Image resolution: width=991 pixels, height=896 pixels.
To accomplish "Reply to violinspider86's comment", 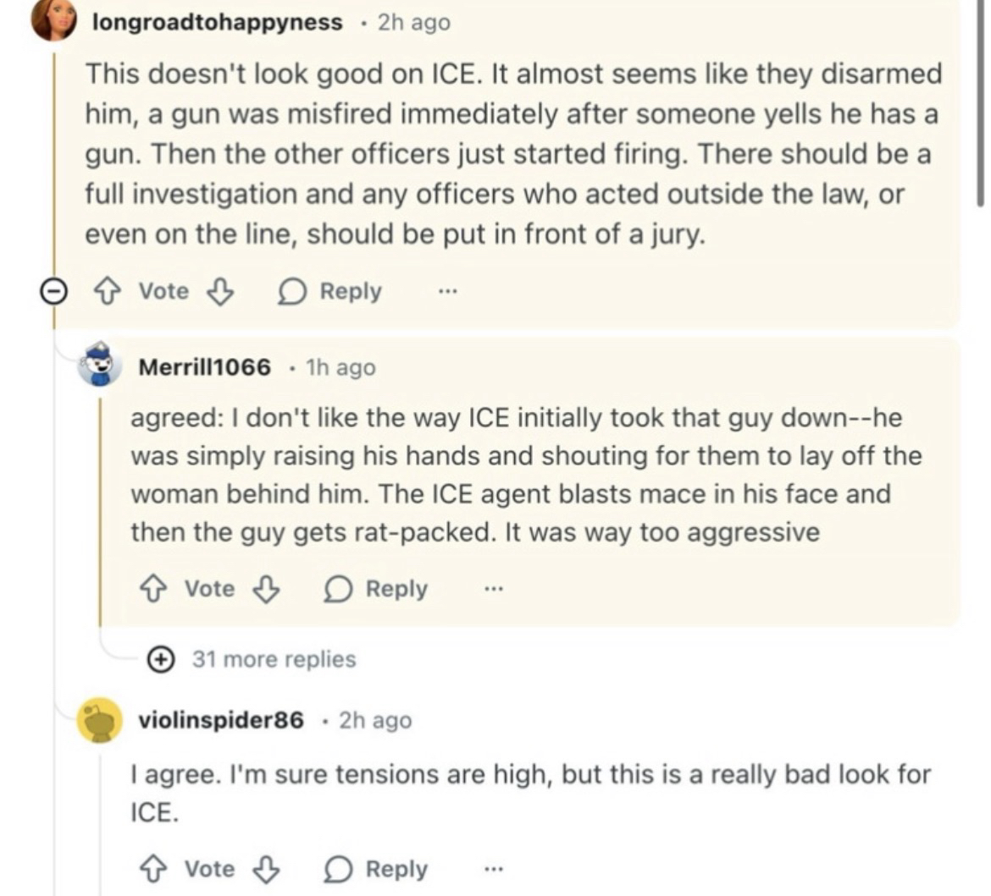I will coord(377,869).
